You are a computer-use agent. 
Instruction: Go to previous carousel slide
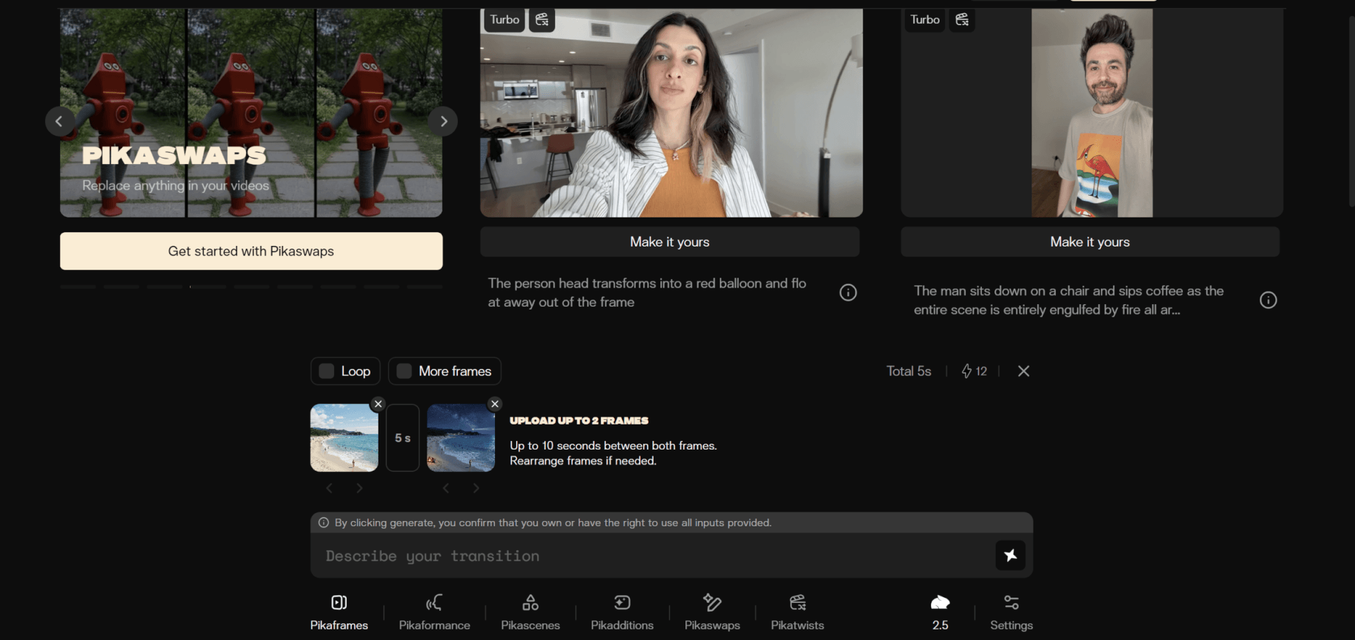60,122
